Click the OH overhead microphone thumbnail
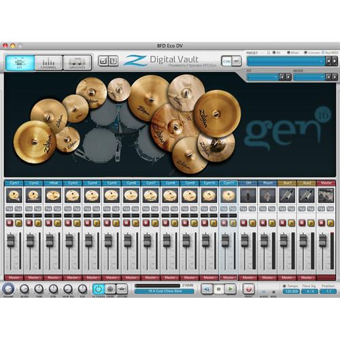Image resolution: width=340 pixels, height=340 pixels. coord(248,195)
